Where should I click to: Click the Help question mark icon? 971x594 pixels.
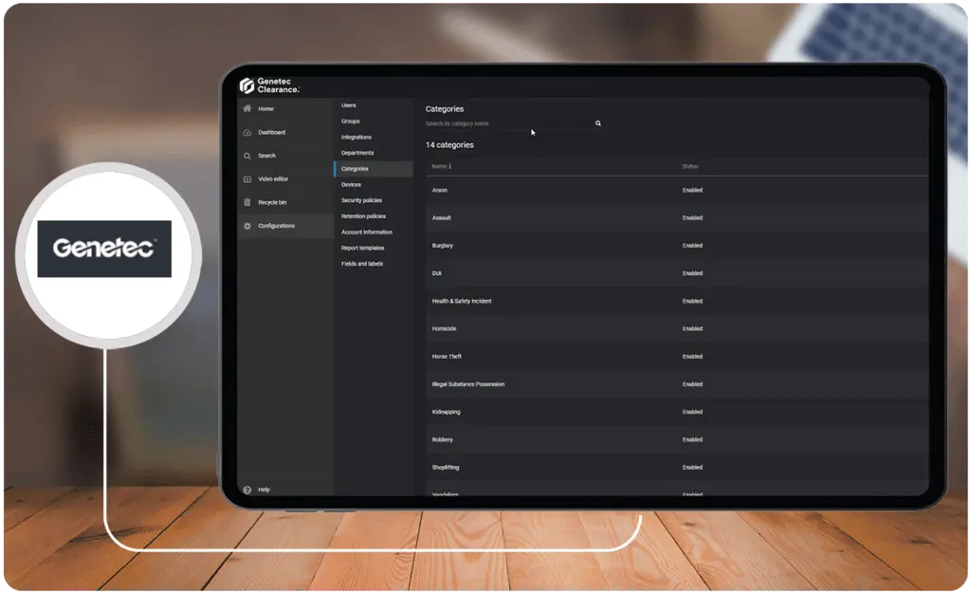coord(247,490)
